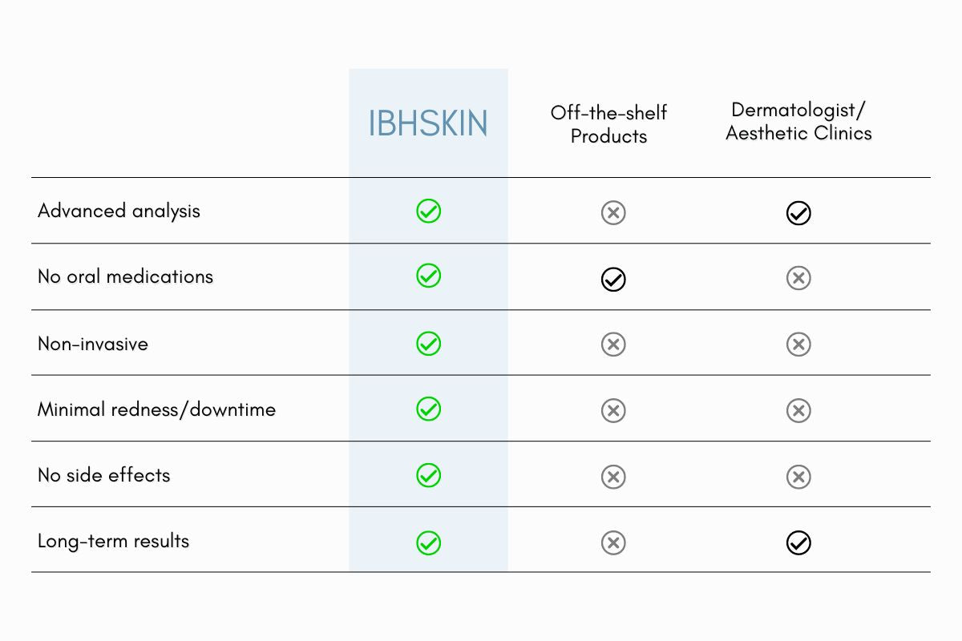Click Off-the-shelf gray X for Advanced analysis
Image resolution: width=962 pixels, height=641 pixels.
click(x=613, y=212)
